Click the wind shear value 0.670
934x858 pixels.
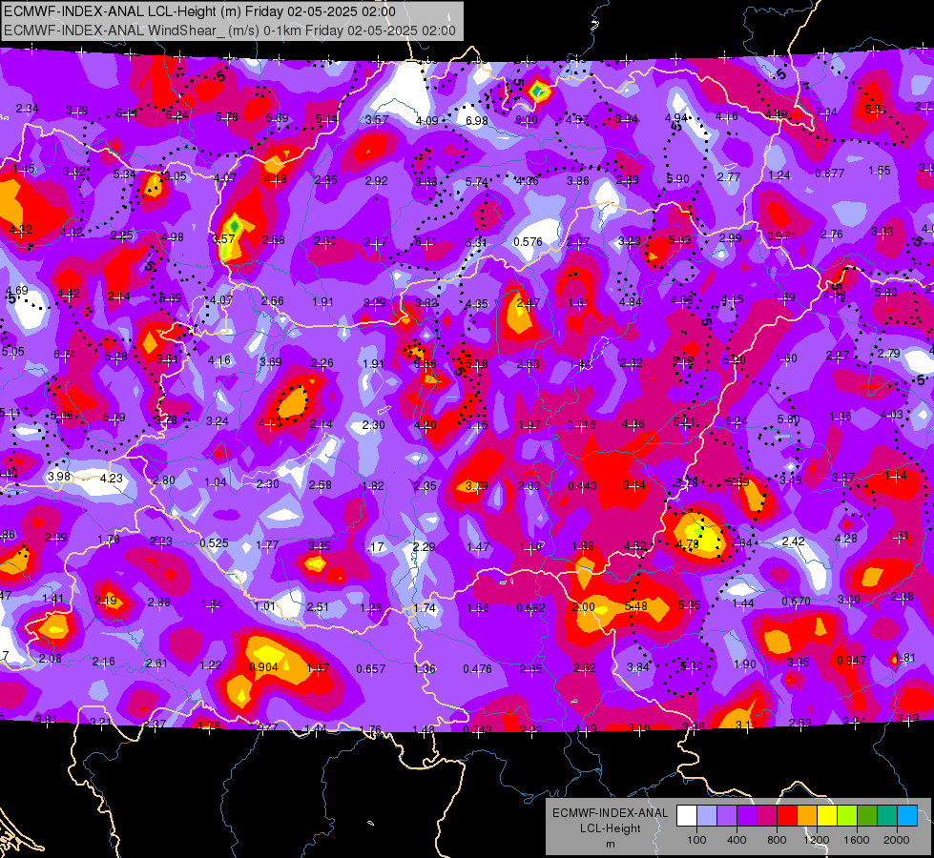pyautogui.click(x=797, y=602)
